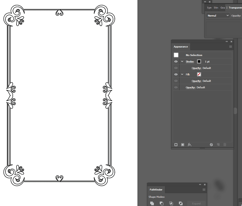Click the right side middle flourish ornament
Viewport: 242px width, 206px height.
(107, 95)
